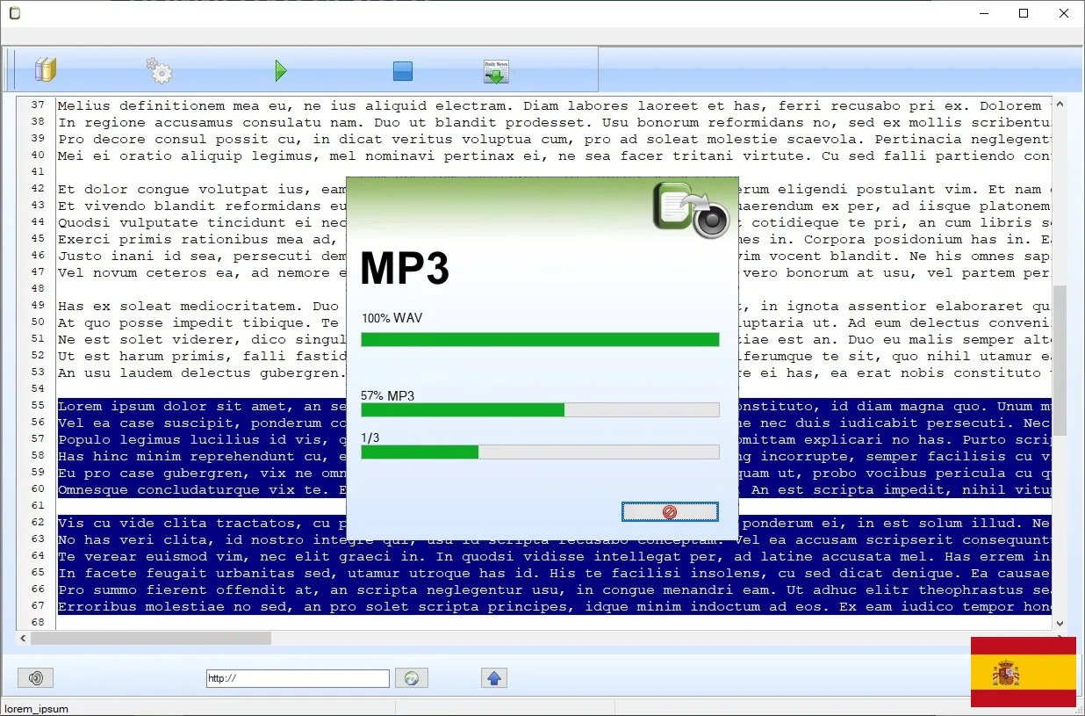Click the document-to-speaker icon in MP3 dialog
1085x716 pixels.
pos(691,211)
